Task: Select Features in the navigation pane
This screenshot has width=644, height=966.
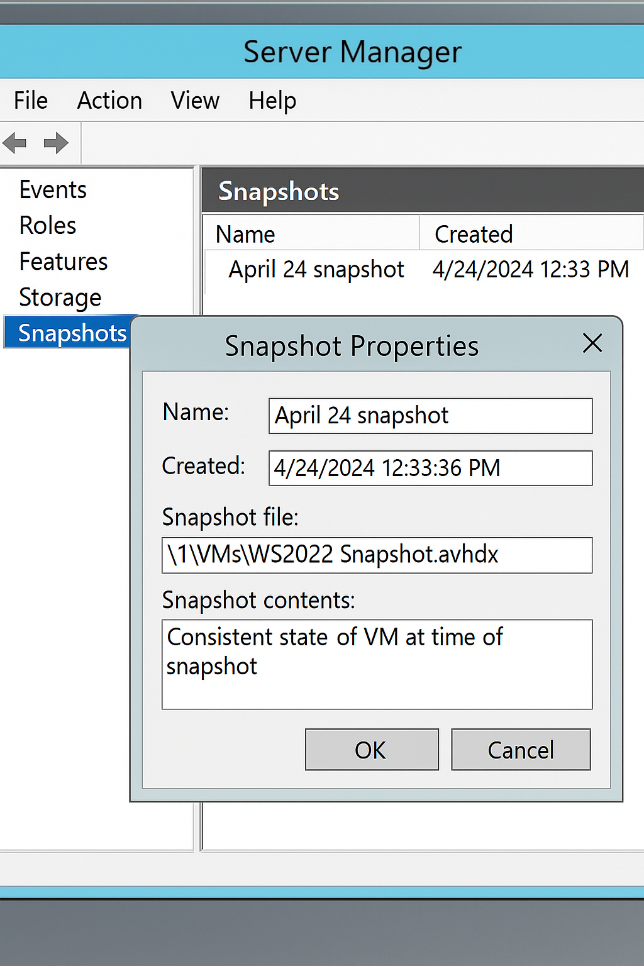Action: pyautogui.click(x=64, y=262)
